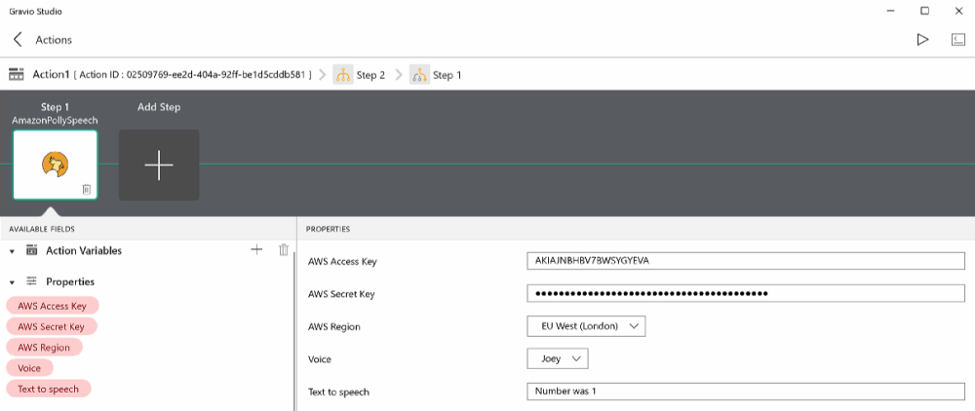Click the Step 2 breadcrumb label
The height and width of the screenshot is (411, 975).
tap(370, 75)
